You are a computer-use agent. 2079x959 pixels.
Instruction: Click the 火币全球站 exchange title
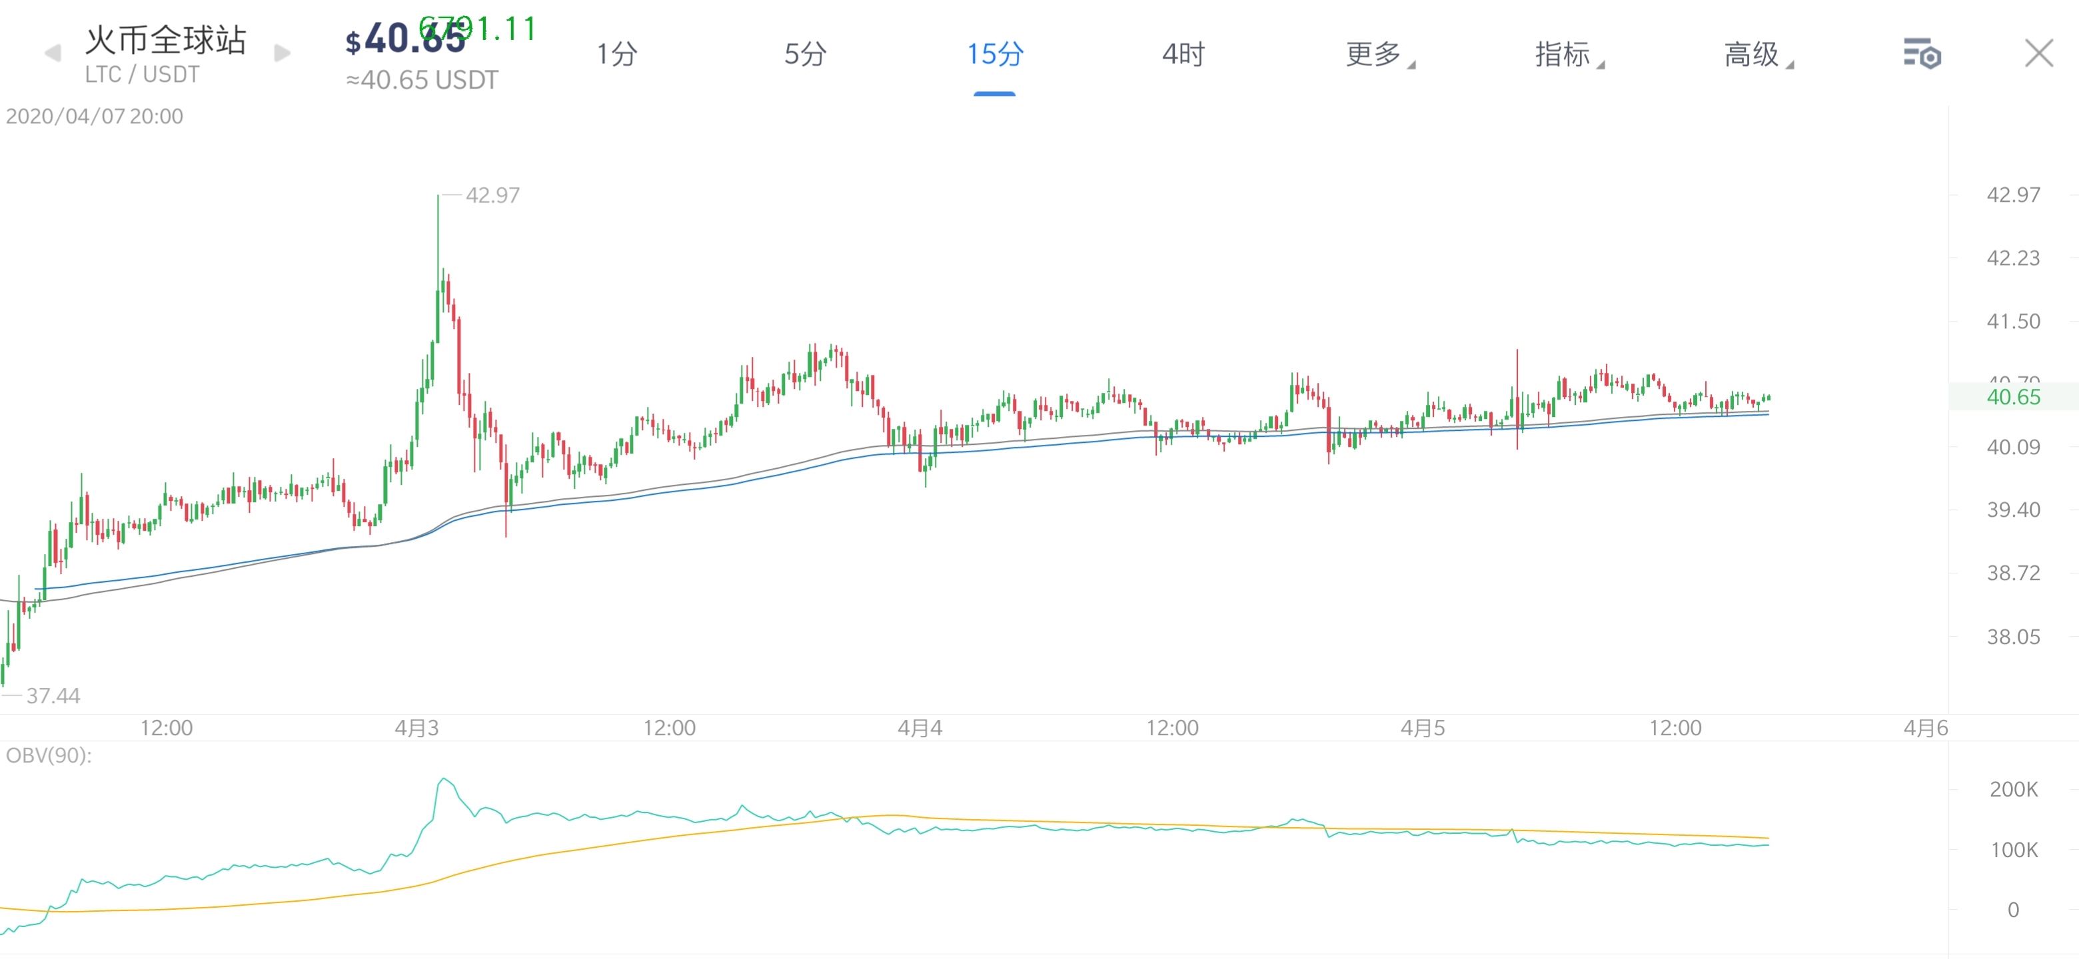(165, 39)
